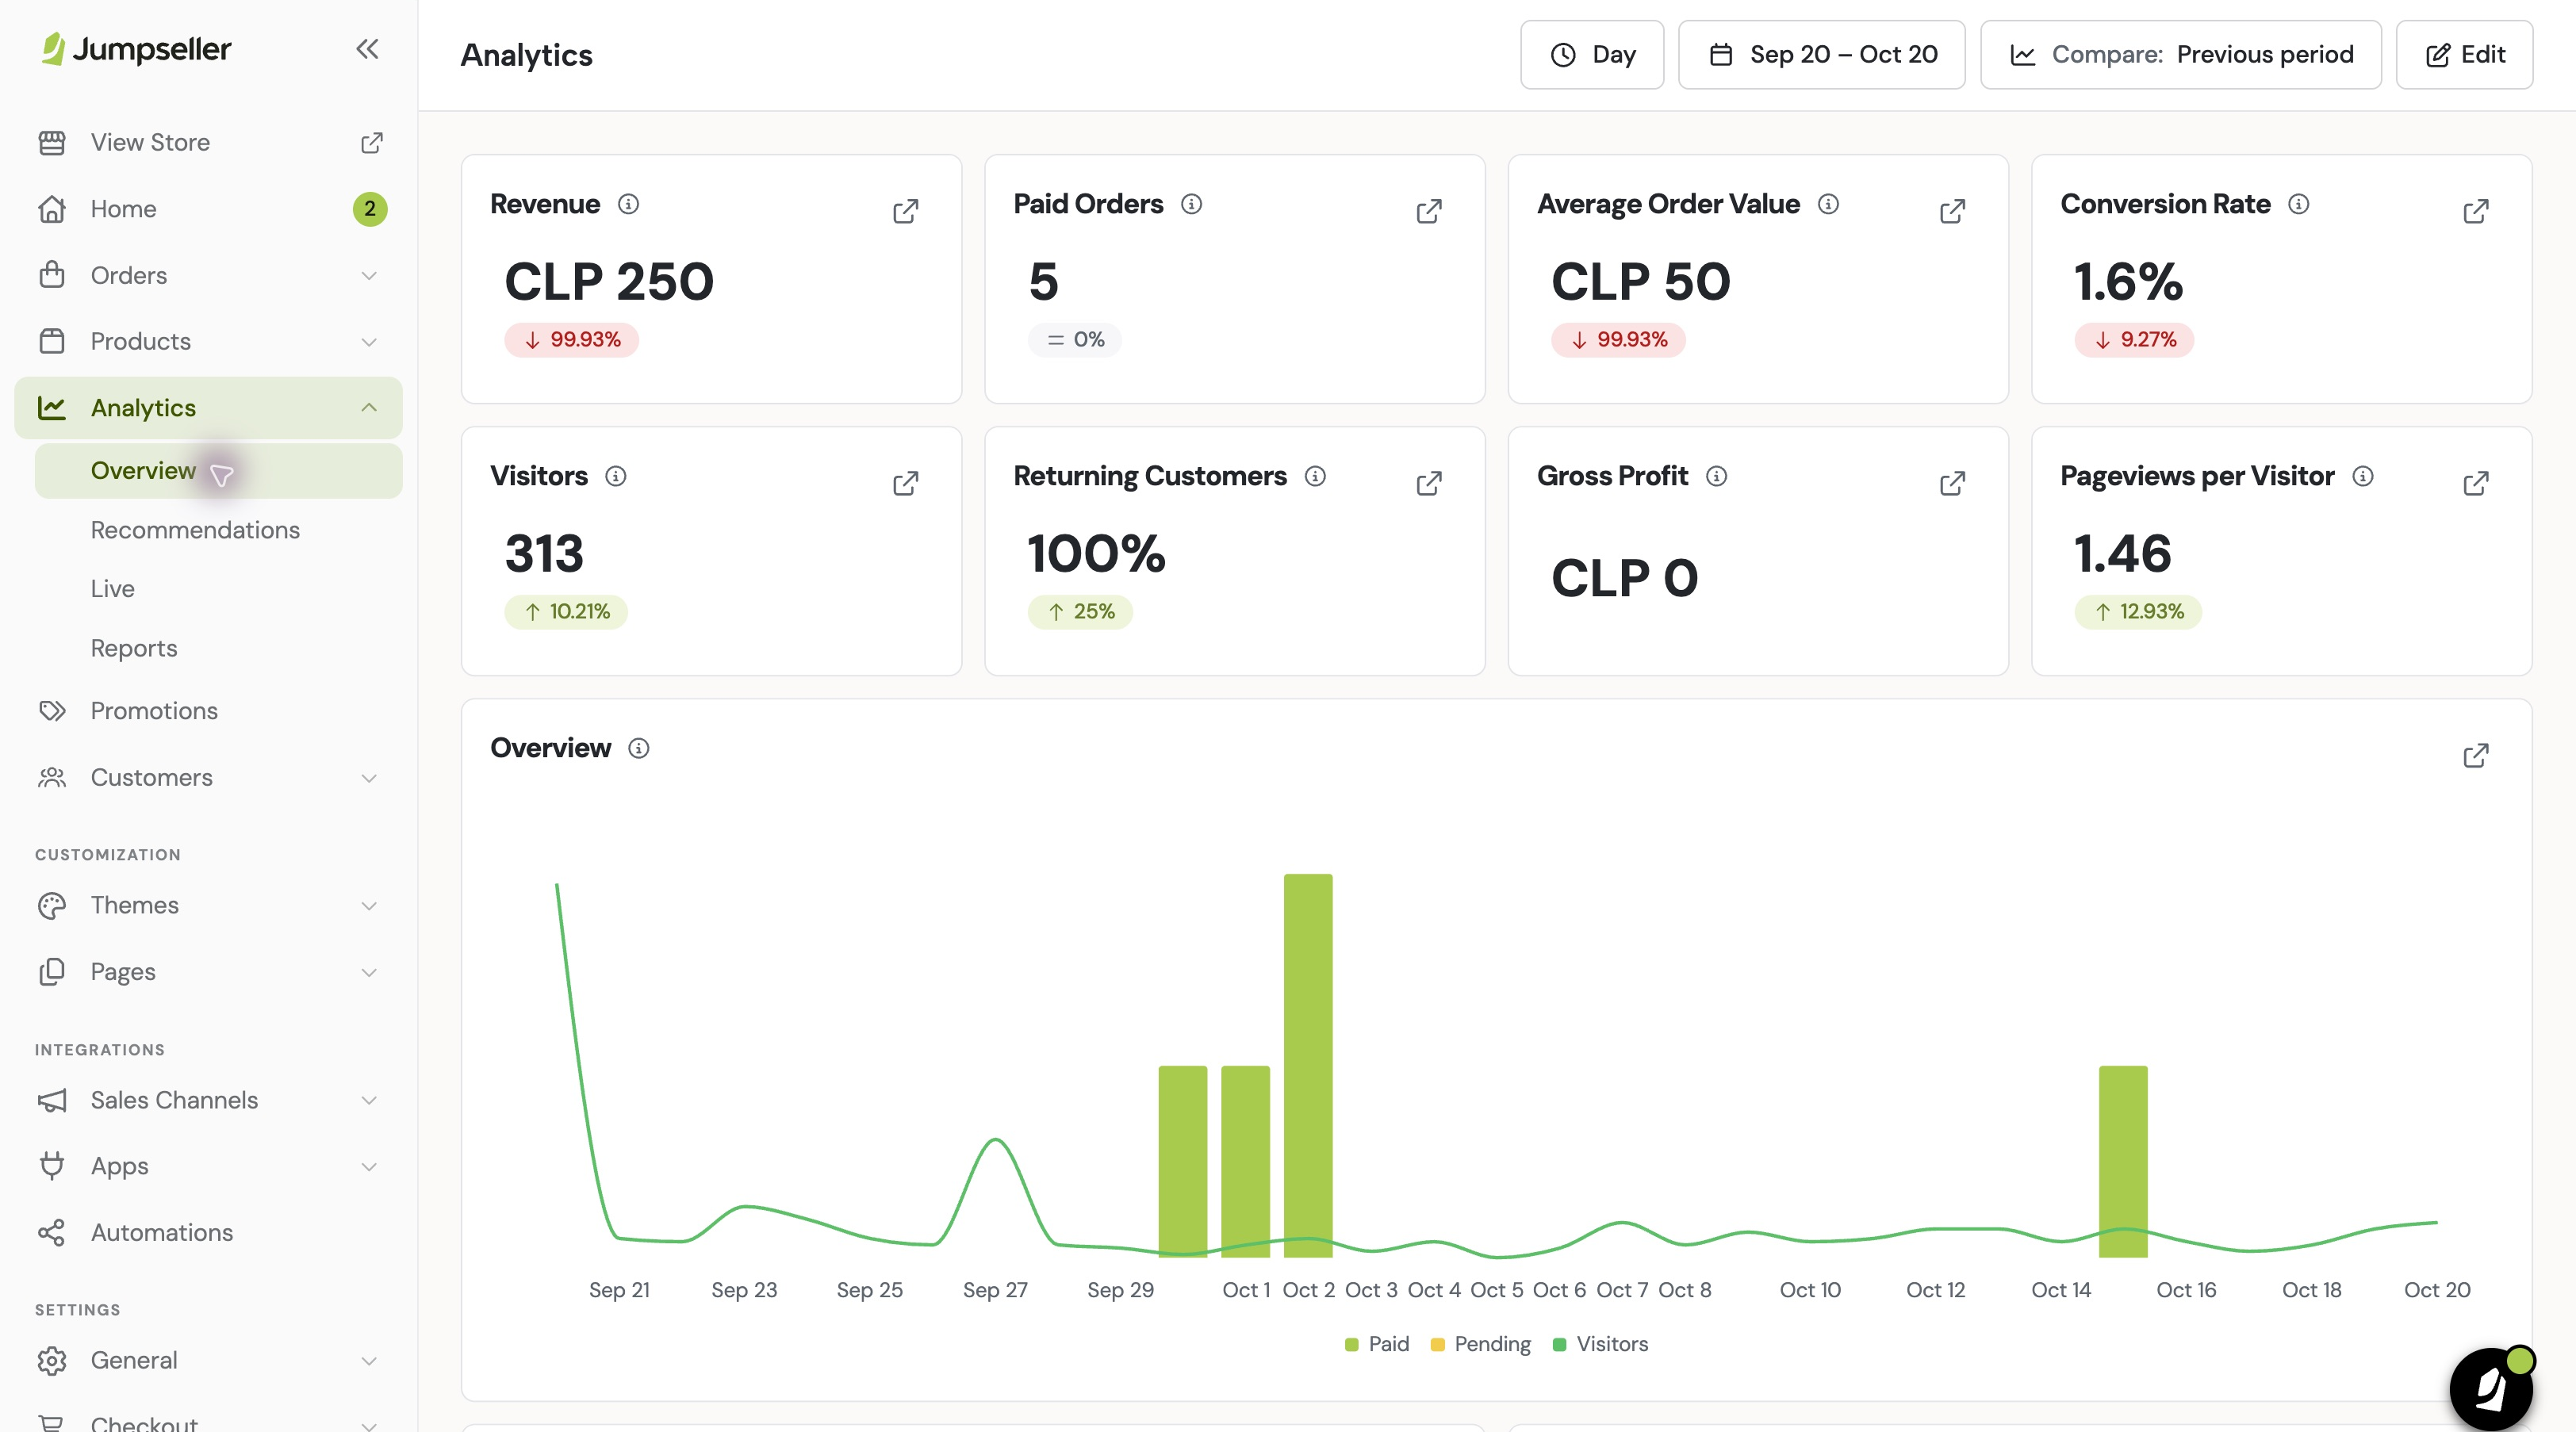
Task: Collapse the sidebar with double-chevron icon
Action: 367,49
